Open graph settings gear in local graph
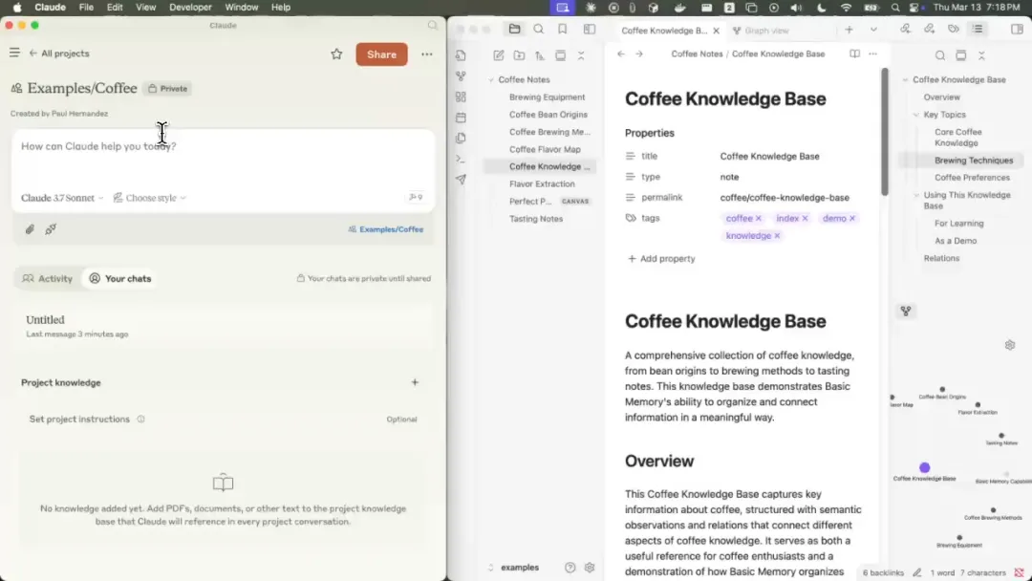 (1010, 345)
